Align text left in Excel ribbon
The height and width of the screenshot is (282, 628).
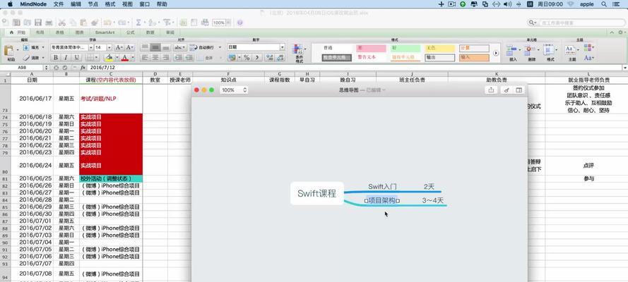145,58
